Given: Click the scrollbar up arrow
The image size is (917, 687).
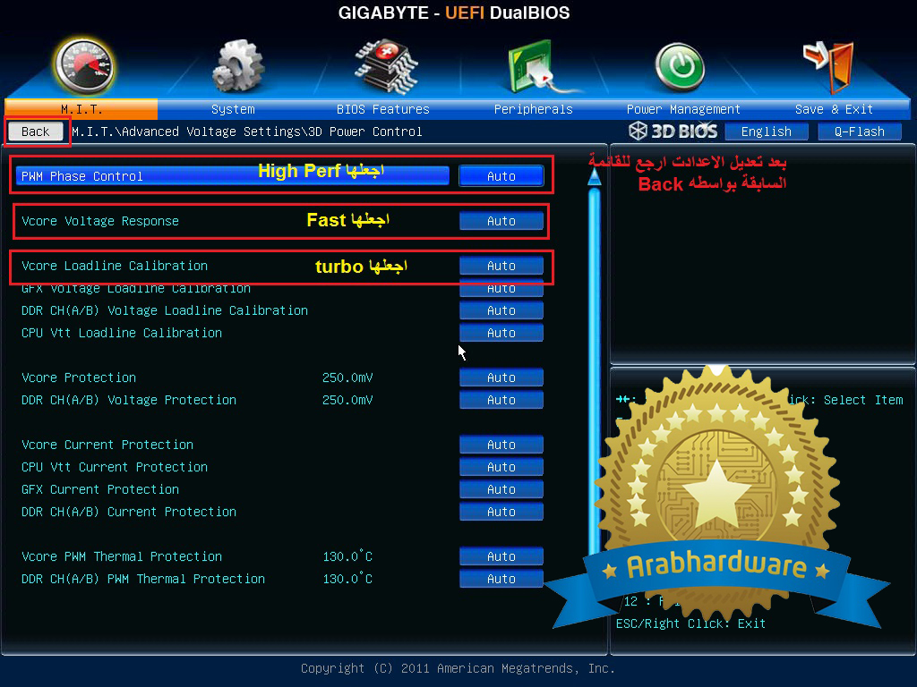Looking at the screenshot, I should click(x=595, y=178).
